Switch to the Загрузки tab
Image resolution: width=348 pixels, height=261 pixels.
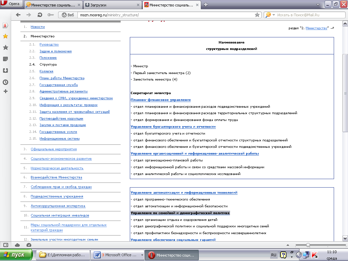(x=113, y=5)
